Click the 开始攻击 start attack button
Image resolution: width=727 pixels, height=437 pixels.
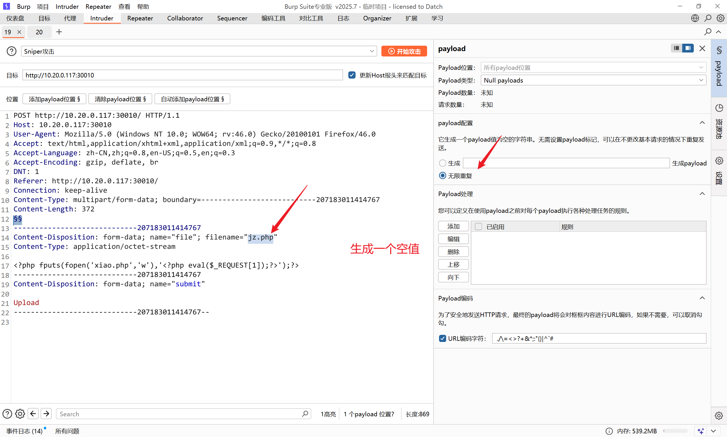[404, 51]
